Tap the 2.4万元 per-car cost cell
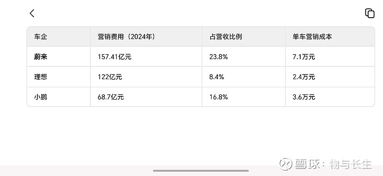This screenshot has height=176, width=383. coord(304,77)
